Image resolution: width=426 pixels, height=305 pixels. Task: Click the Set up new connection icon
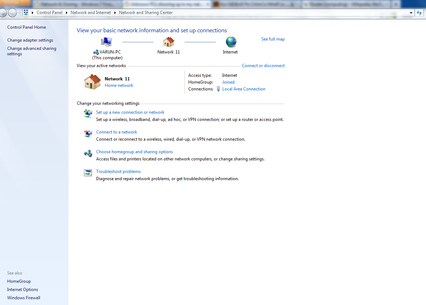(88, 113)
